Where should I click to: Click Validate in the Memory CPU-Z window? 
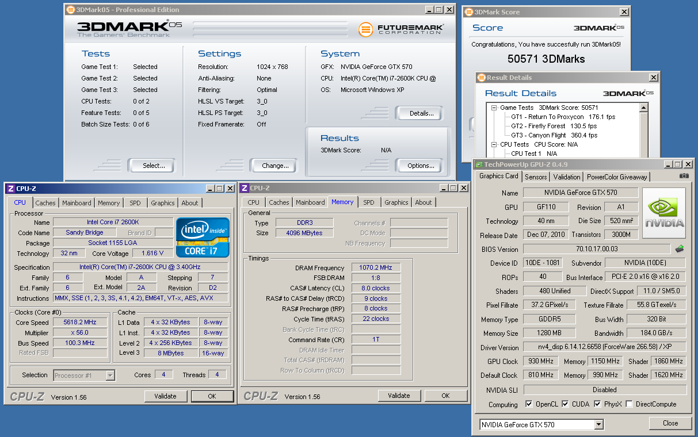pyautogui.click(x=399, y=396)
